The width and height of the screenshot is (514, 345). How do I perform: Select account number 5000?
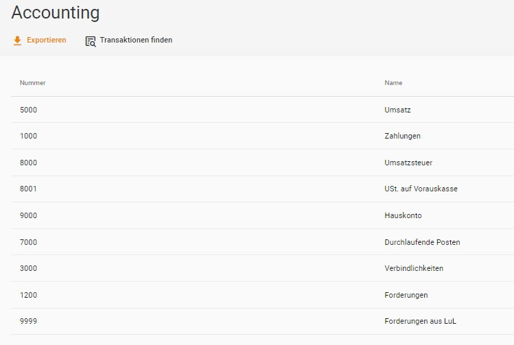click(29, 110)
